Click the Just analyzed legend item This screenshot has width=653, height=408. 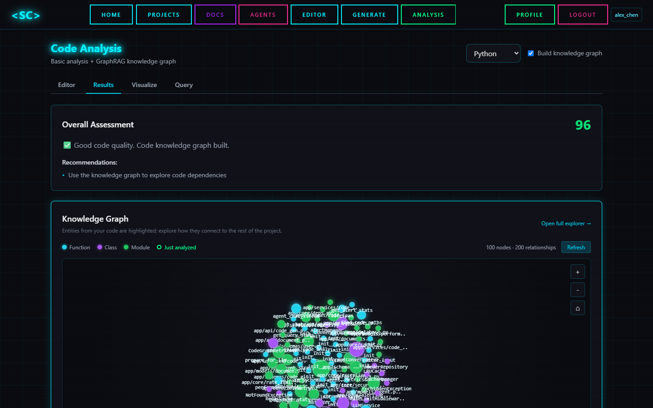click(176, 247)
